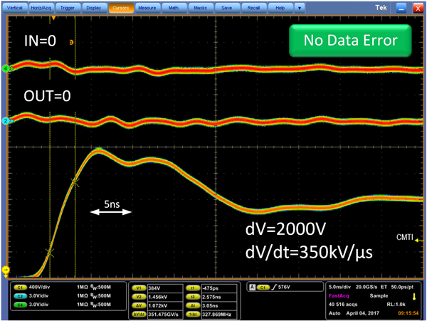This screenshot has width=427, height=321.
Task: Open the Horiz/Acq menu
Action: pyautogui.click(x=41, y=8)
